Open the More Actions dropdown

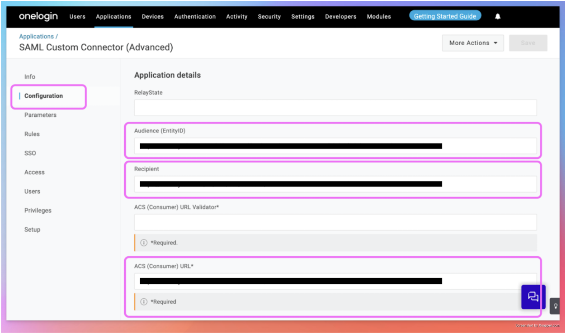(x=473, y=43)
